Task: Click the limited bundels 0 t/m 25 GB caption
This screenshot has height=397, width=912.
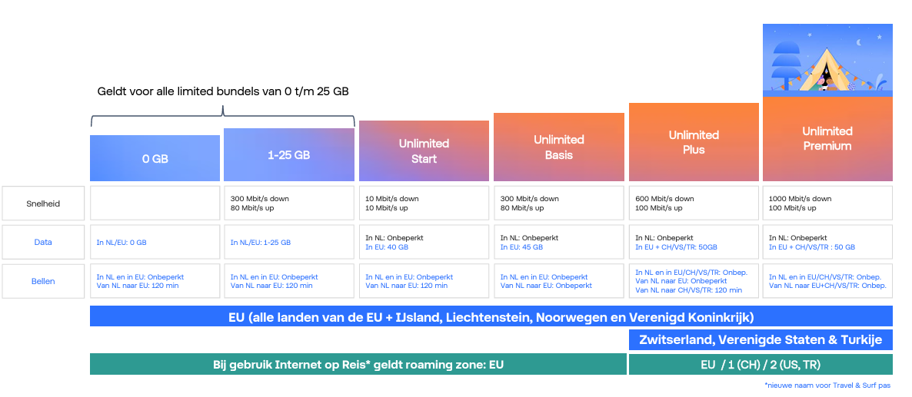Action: (223, 91)
